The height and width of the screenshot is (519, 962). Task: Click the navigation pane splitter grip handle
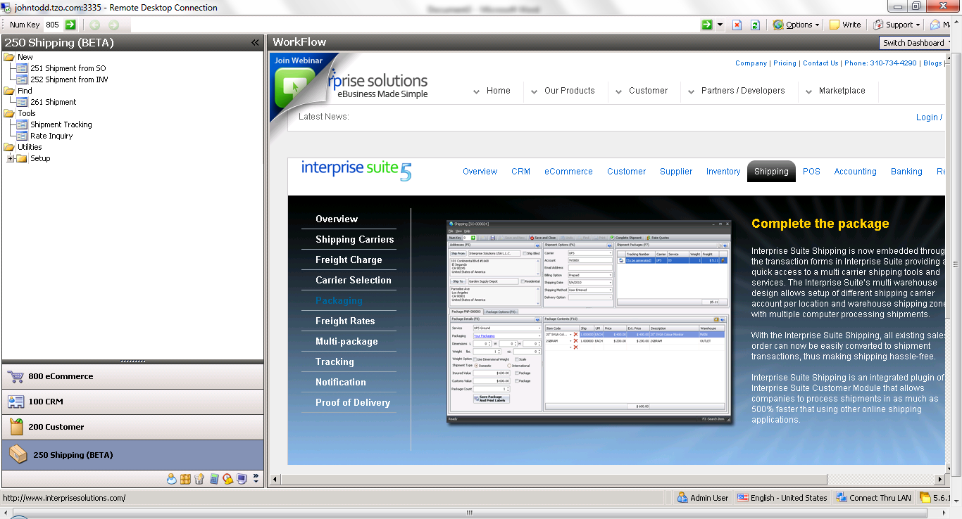[133, 361]
